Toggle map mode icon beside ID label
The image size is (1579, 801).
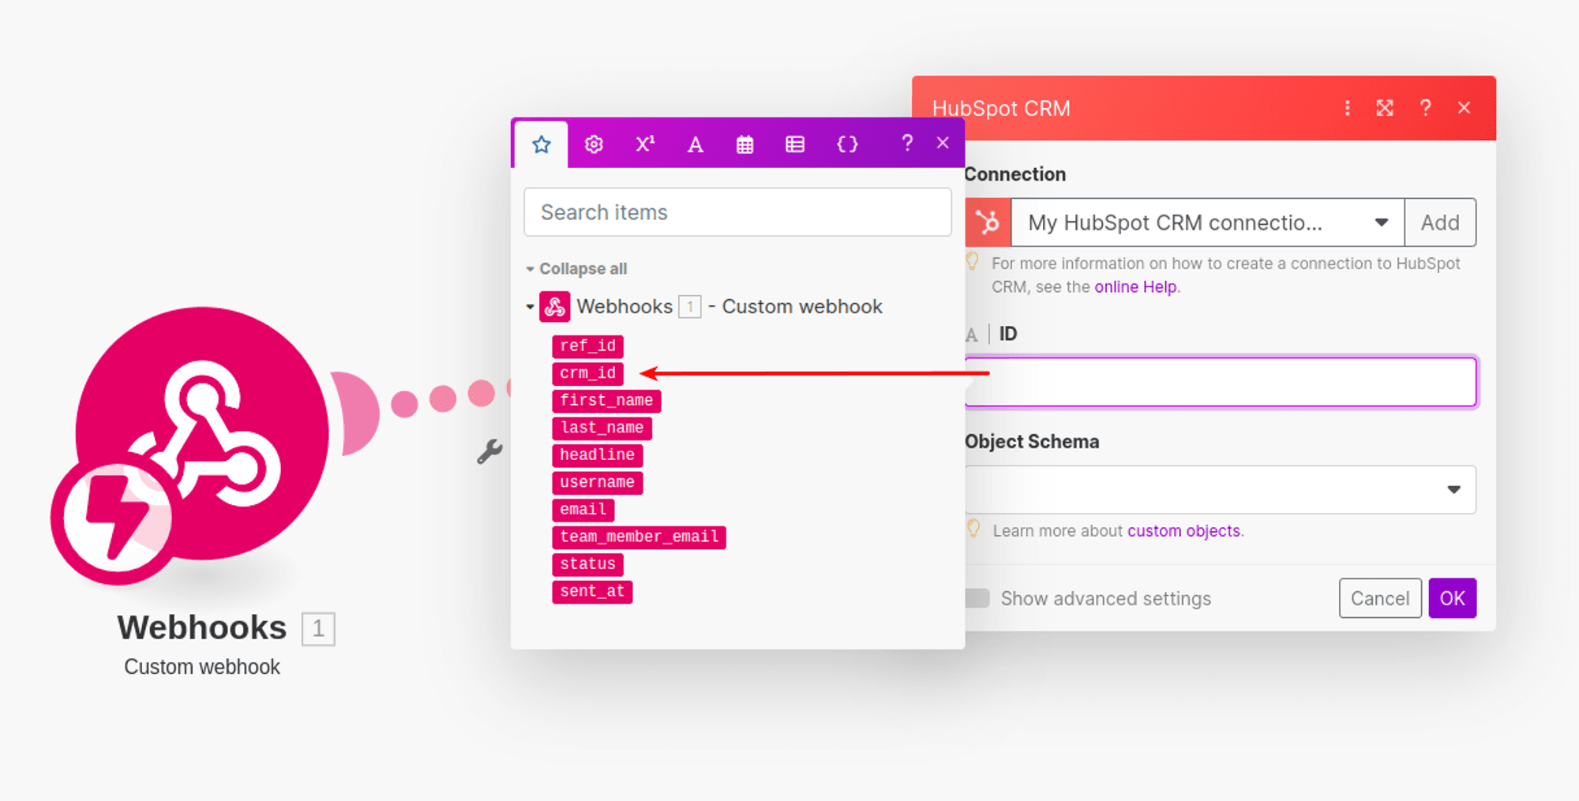tap(972, 335)
